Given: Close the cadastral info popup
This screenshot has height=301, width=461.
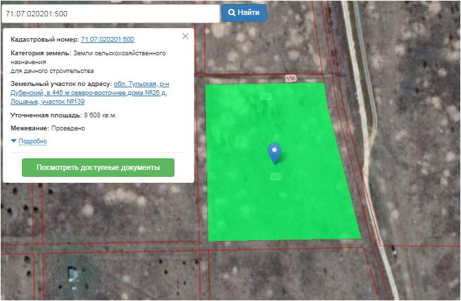Looking at the screenshot, I should pyautogui.click(x=185, y=36).
